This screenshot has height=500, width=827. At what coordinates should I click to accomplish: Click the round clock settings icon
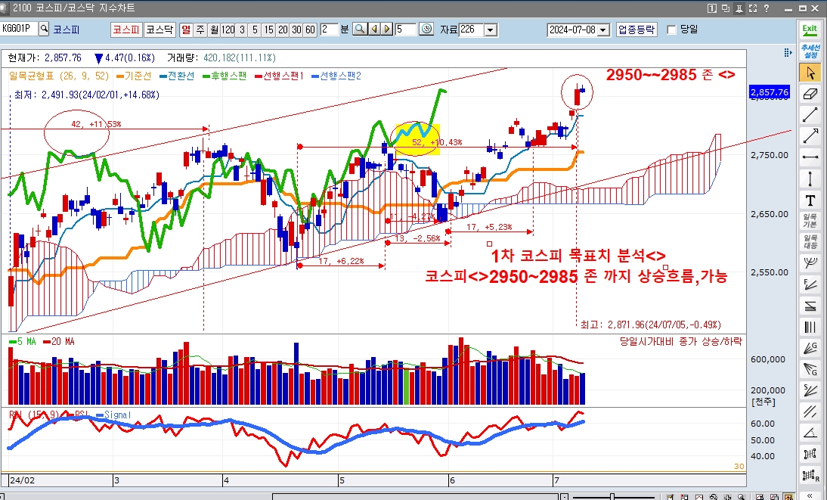426,30
